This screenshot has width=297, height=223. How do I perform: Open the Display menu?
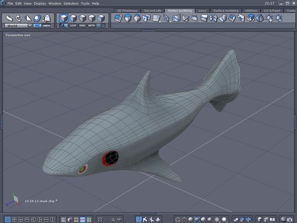pos(40,3)
